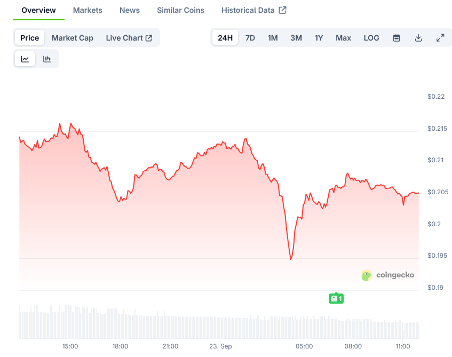The height and width of the screenshot is (357, 452).
Task: Expand chart to fullscreen
Action: (x=440, y=38)
